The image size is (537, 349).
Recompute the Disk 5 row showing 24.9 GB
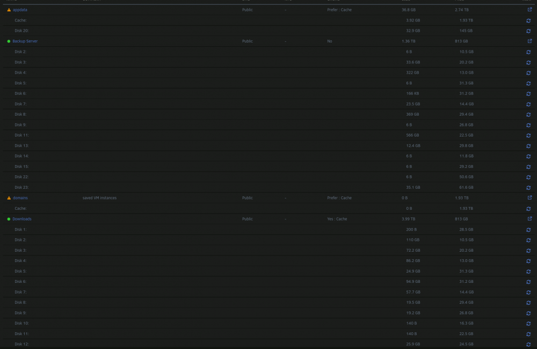528,272
